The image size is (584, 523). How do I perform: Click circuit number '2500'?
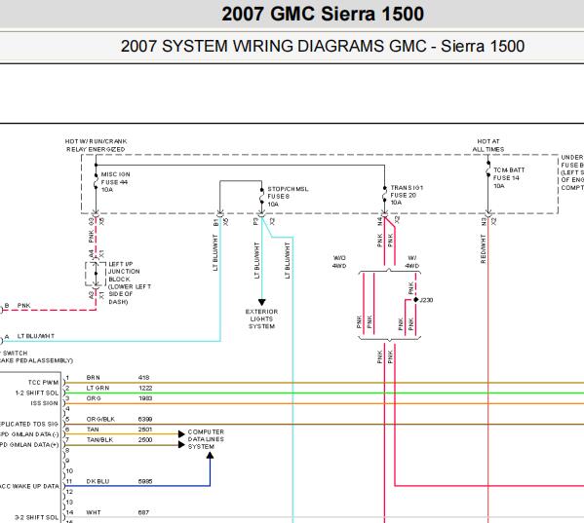coord(145,439)
